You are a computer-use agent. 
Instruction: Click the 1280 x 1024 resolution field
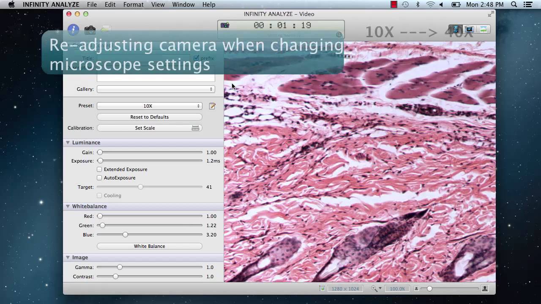(345, 289)
